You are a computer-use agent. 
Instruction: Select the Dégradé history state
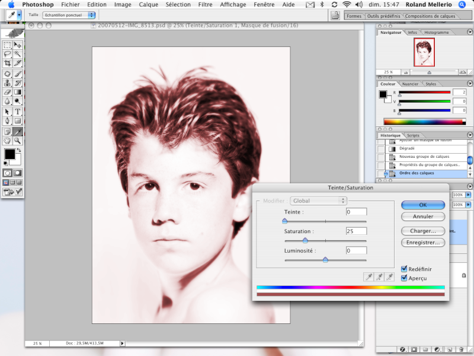click(x=426, y=149)
